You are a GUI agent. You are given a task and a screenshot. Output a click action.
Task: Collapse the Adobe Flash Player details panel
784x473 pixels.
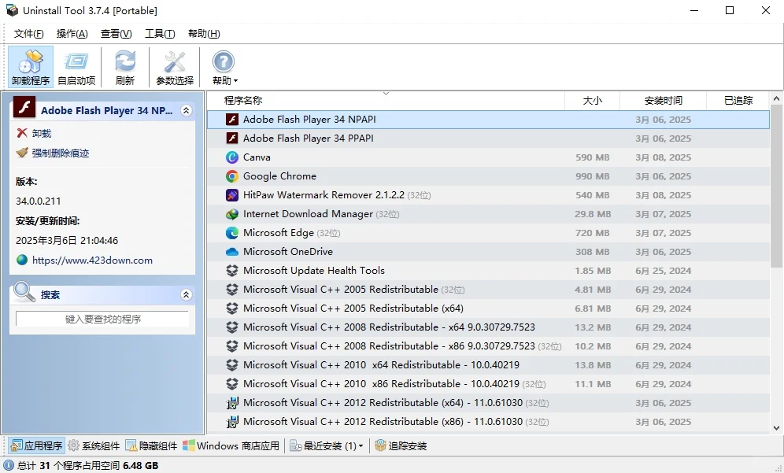pyautogui.click(x=186, y=110)
